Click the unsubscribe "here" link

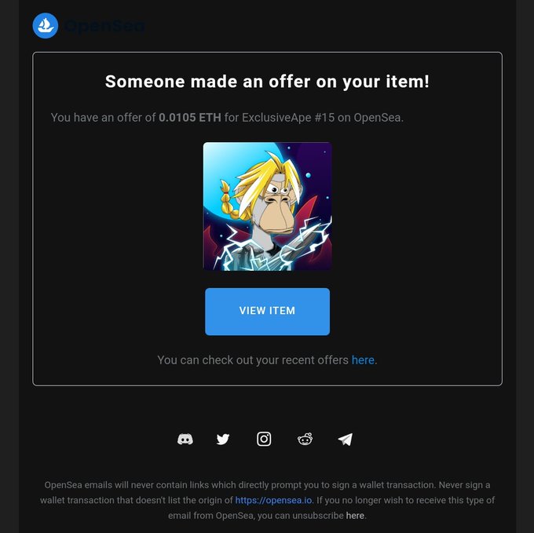tap(355, 515)
